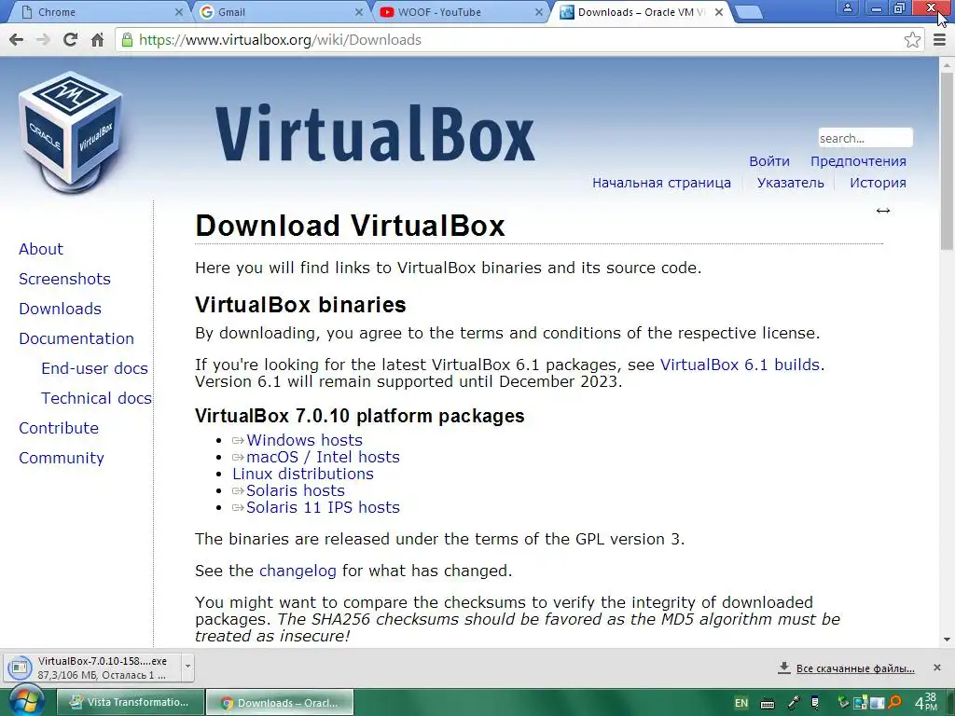Click the page vertical scrollbar thumb
The image size is (955, 716).
coord(947,161)
